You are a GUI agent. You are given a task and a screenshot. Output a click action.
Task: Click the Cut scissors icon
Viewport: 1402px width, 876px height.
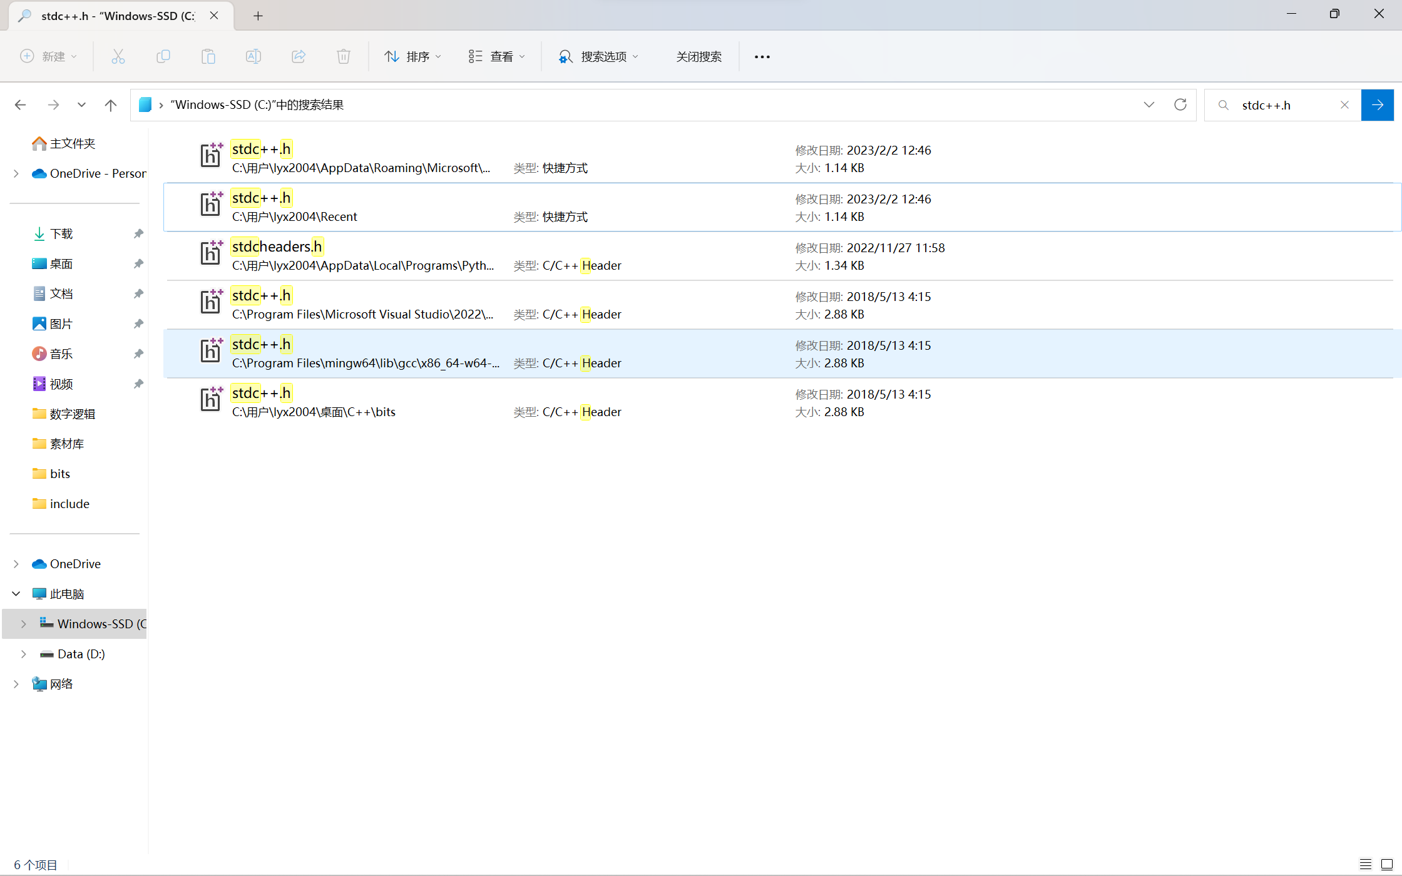[118, 56]
